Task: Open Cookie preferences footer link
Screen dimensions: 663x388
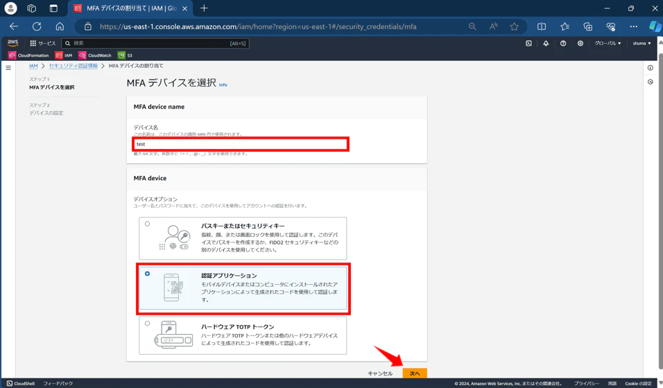Action: (x=639, y=383)
